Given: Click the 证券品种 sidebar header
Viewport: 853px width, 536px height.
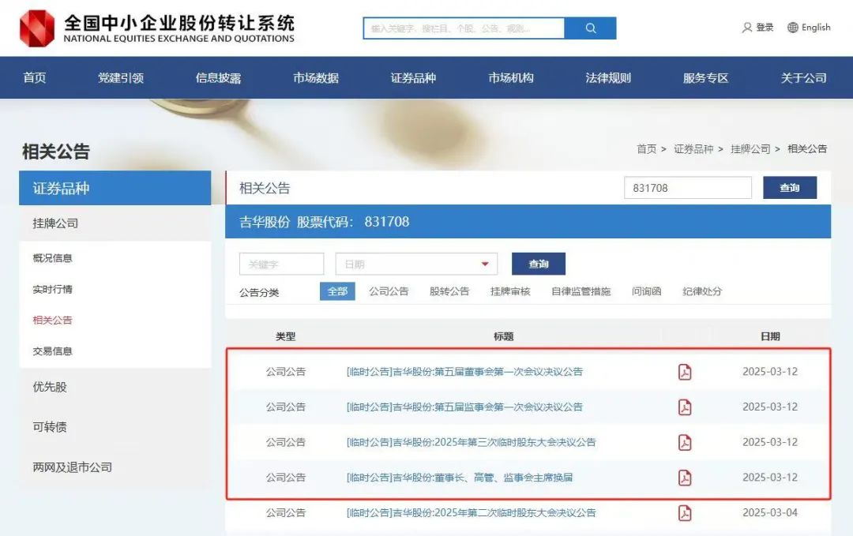Looking at the screenshot, I should pos(115,188).
